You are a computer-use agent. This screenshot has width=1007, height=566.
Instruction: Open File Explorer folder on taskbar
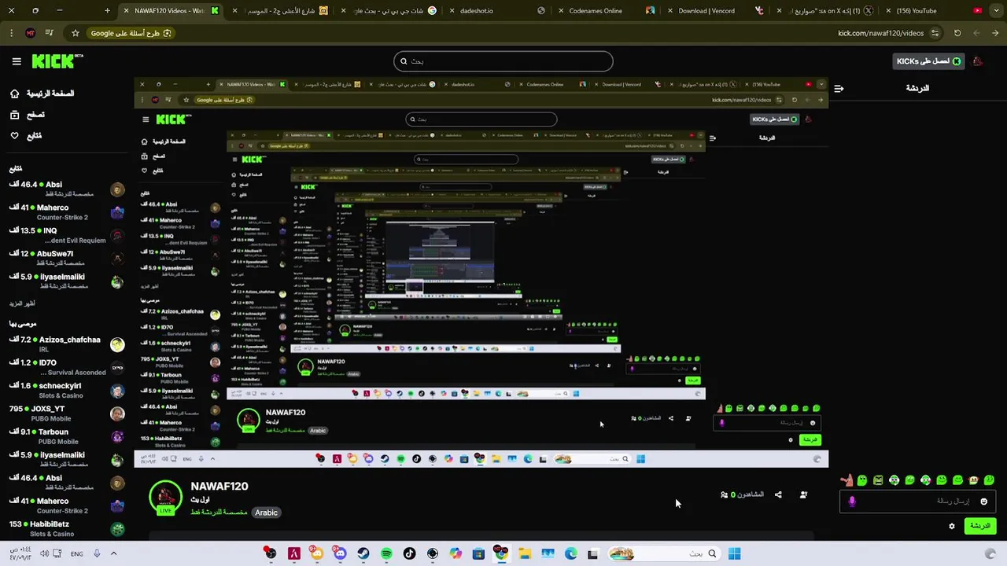click(x=525, y=554)
